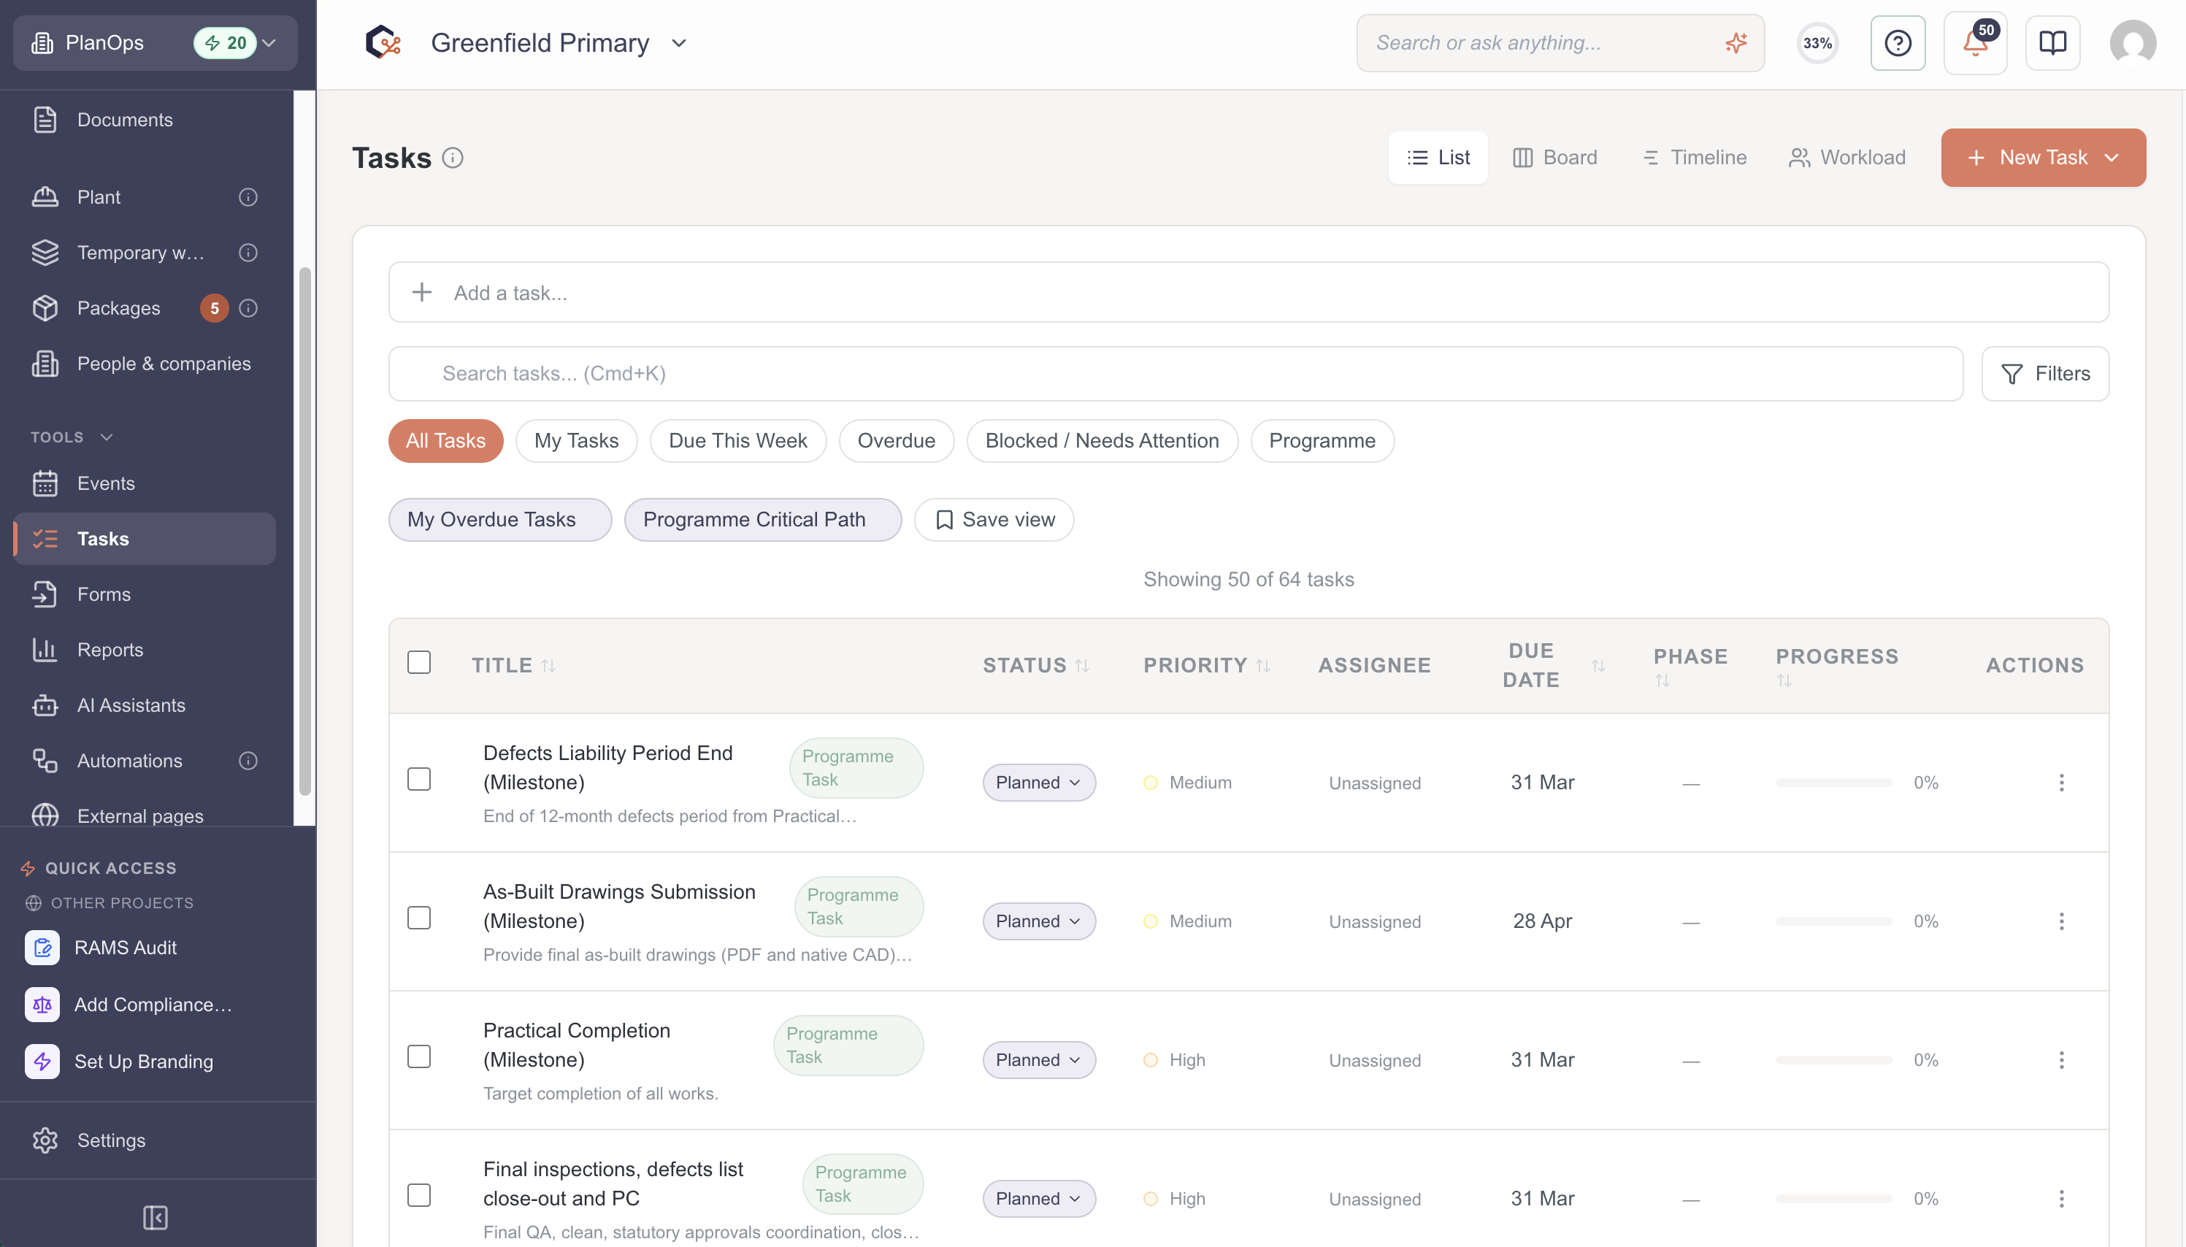The image size is (2186, 1247).
Task: Filter by My Tasks
Action: click(575, 441)
